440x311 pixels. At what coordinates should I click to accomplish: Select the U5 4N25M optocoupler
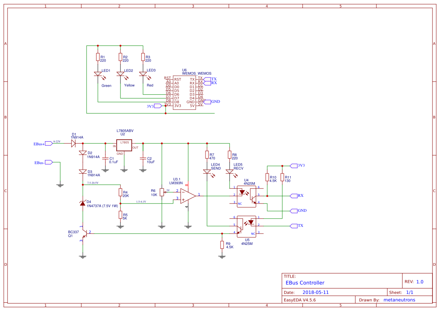pos(247,226)
